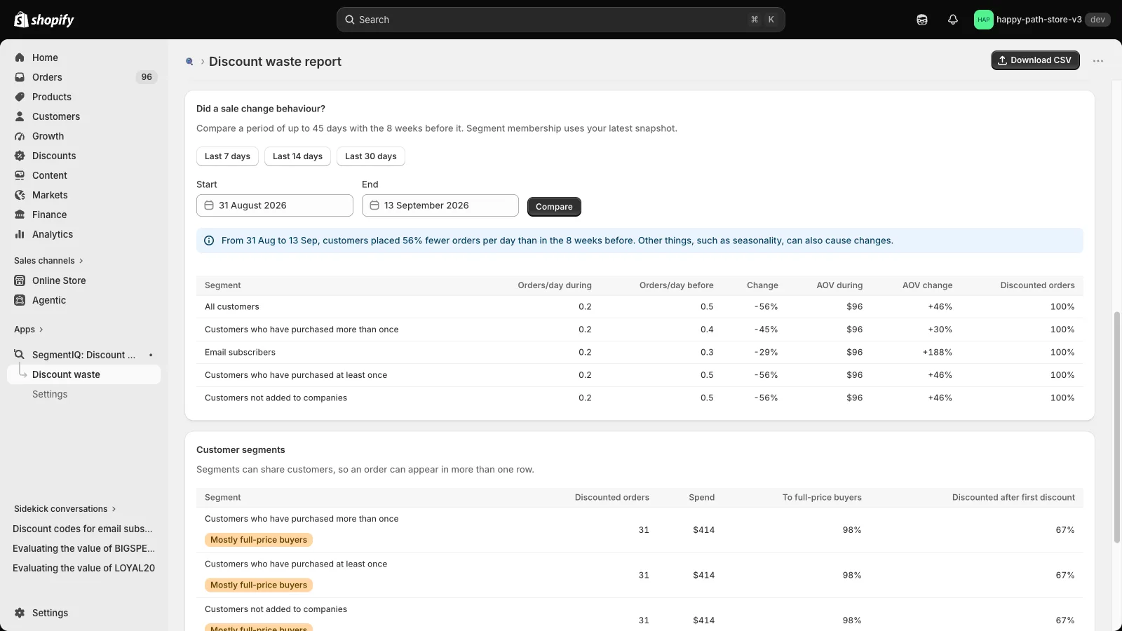Click the End date calendar icon

(374, 205)
